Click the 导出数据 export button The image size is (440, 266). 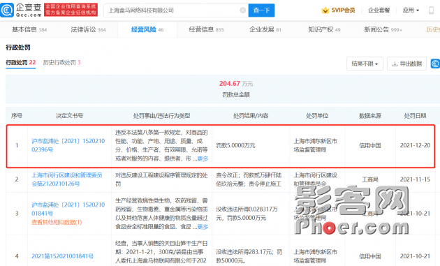406,64
